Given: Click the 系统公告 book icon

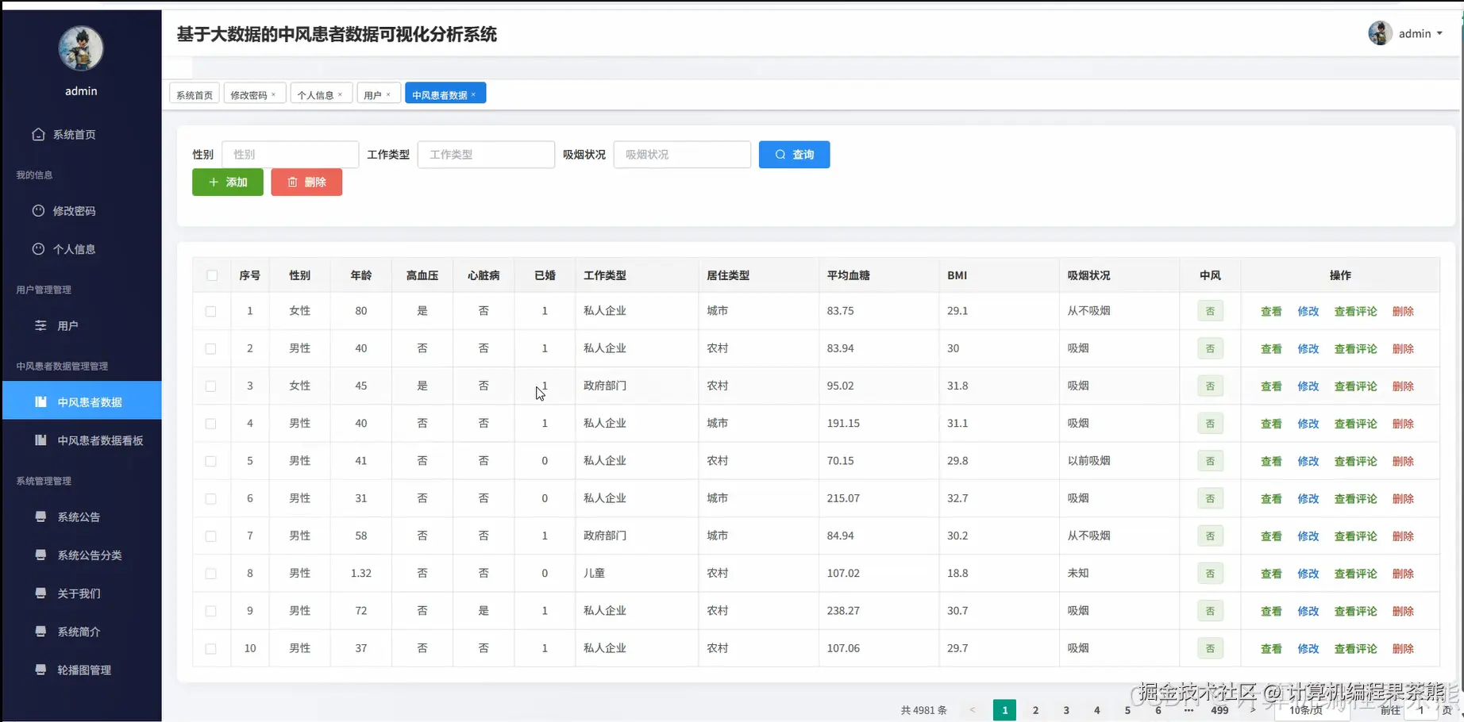Looking at the screenshot, I should 40,517.
